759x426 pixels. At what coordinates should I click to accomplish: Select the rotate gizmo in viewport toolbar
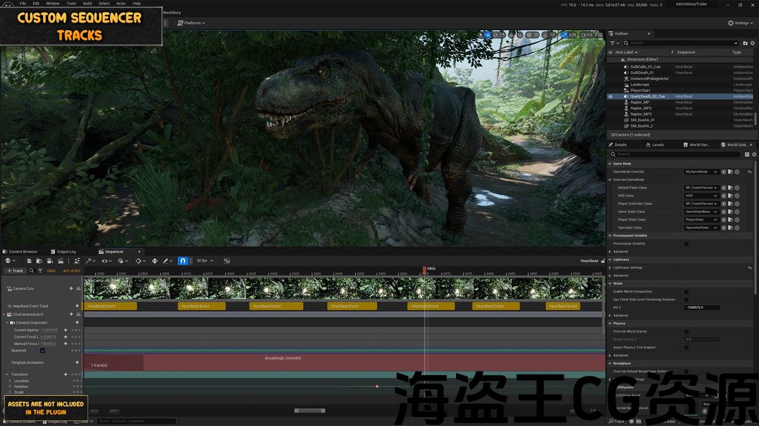[x=495, y=35]
